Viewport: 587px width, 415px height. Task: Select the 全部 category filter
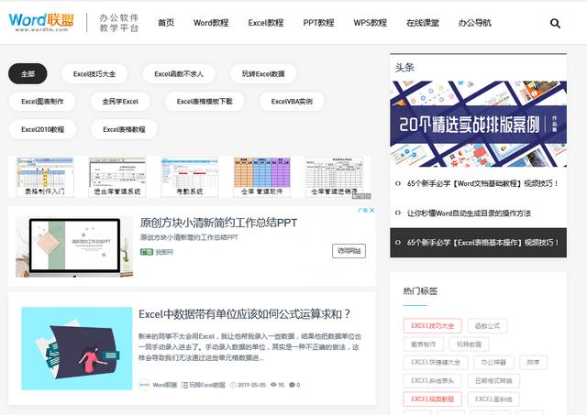28,73
